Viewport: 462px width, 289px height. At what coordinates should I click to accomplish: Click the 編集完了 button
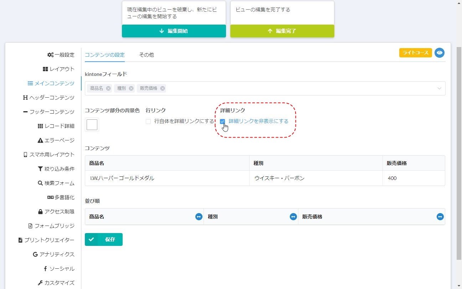point(282,31)
